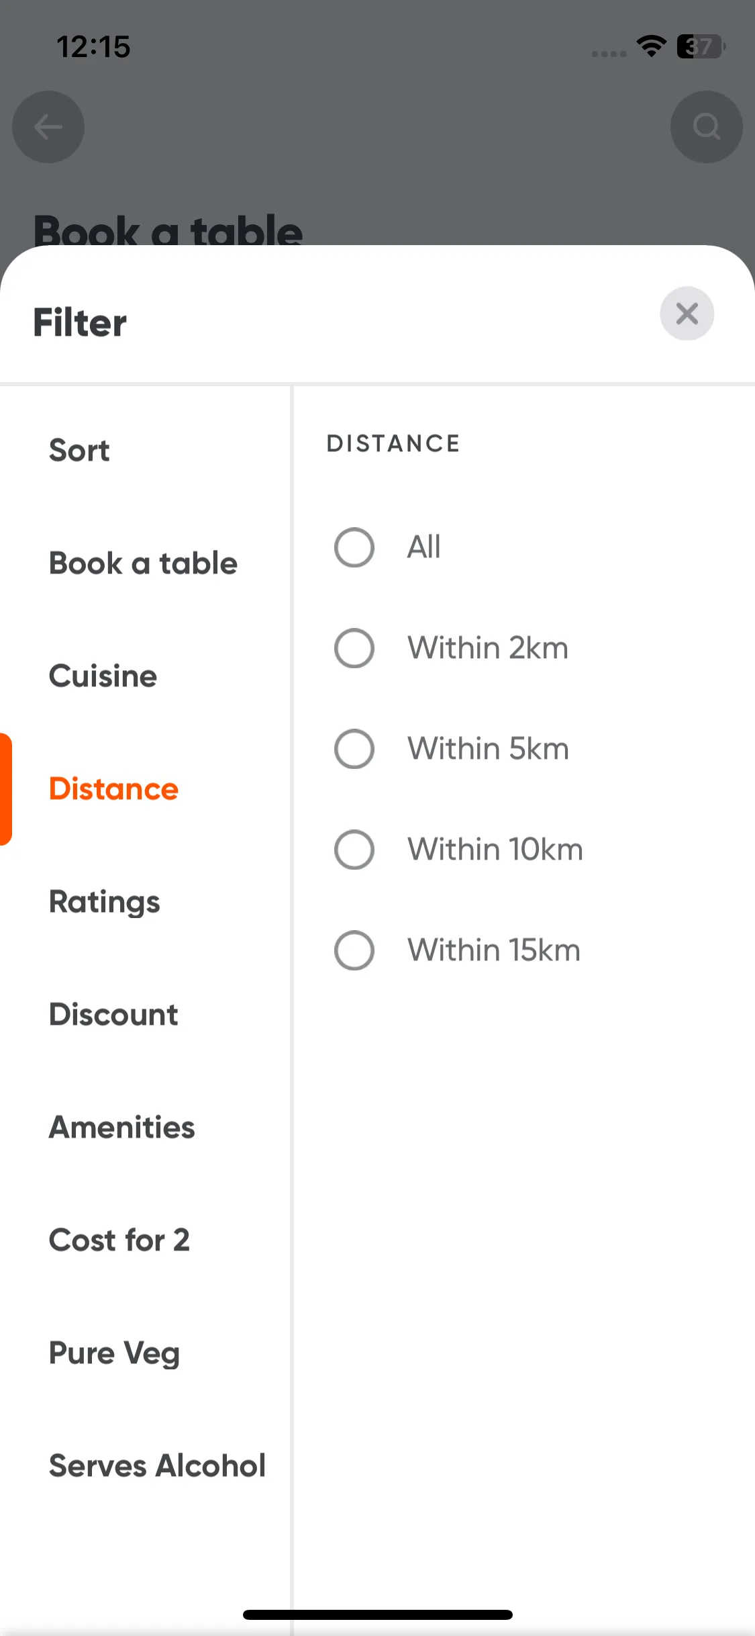Tap the search magnifier icon

[x=706, y=127]
